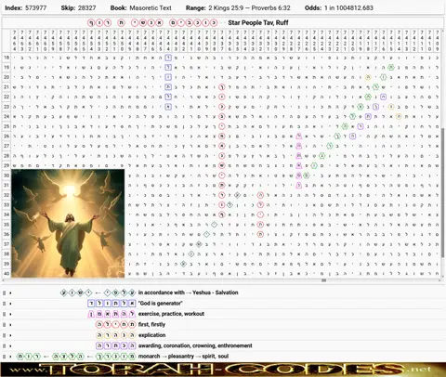Expand the "God is generator" term row

[10, 304]
